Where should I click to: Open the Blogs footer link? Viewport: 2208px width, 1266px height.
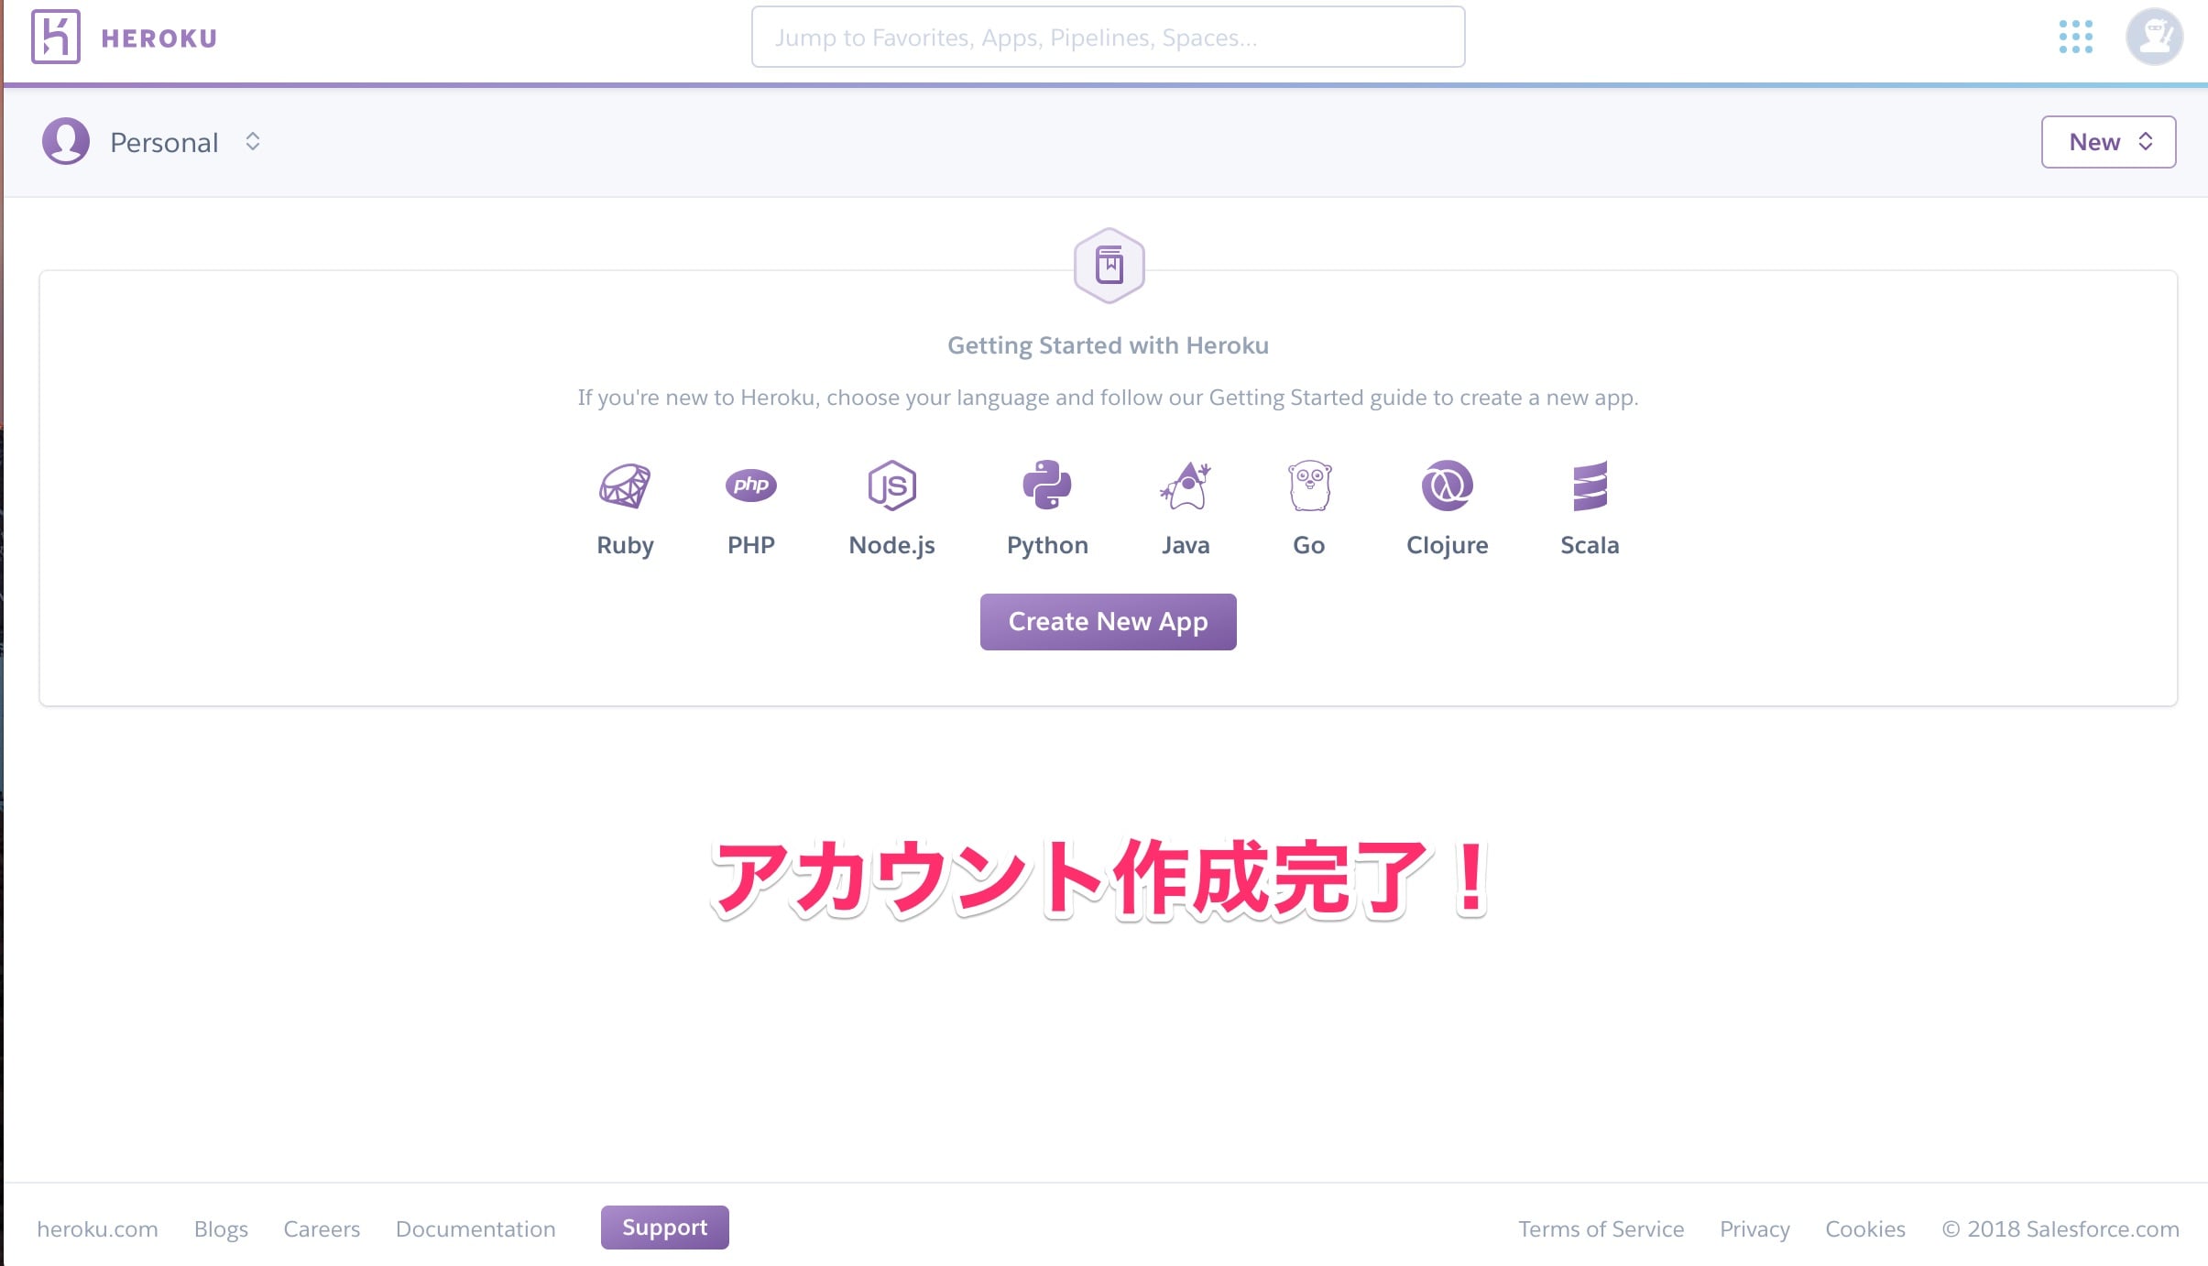pyautogui.click(x=221, y=1229)
